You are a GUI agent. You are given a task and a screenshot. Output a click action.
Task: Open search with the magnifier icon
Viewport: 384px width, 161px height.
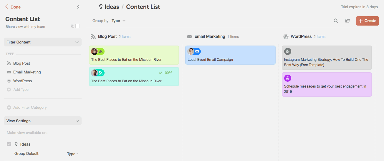336,21
